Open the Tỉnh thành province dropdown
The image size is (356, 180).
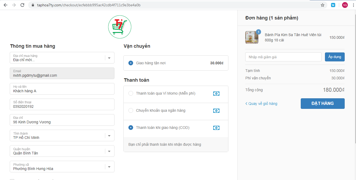(109, 135)
